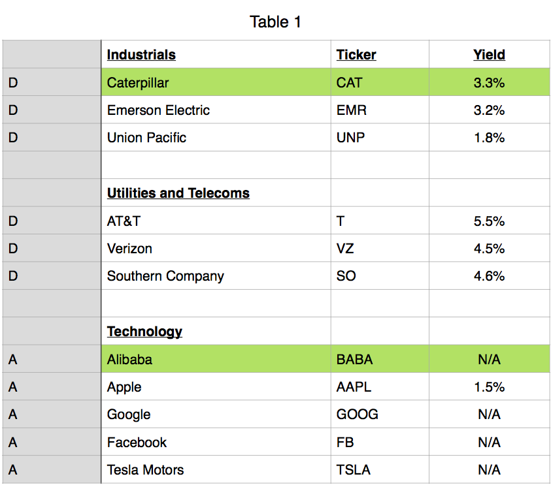Click the Table 1 title

[275, 22]
